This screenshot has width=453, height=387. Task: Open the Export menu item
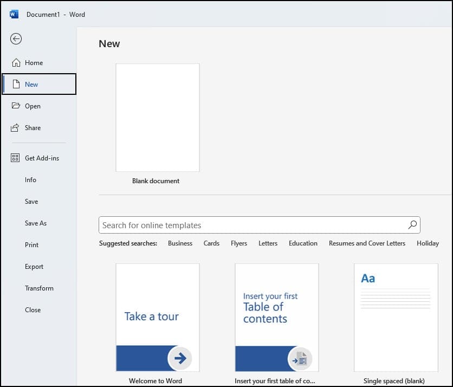coord(34,267)
